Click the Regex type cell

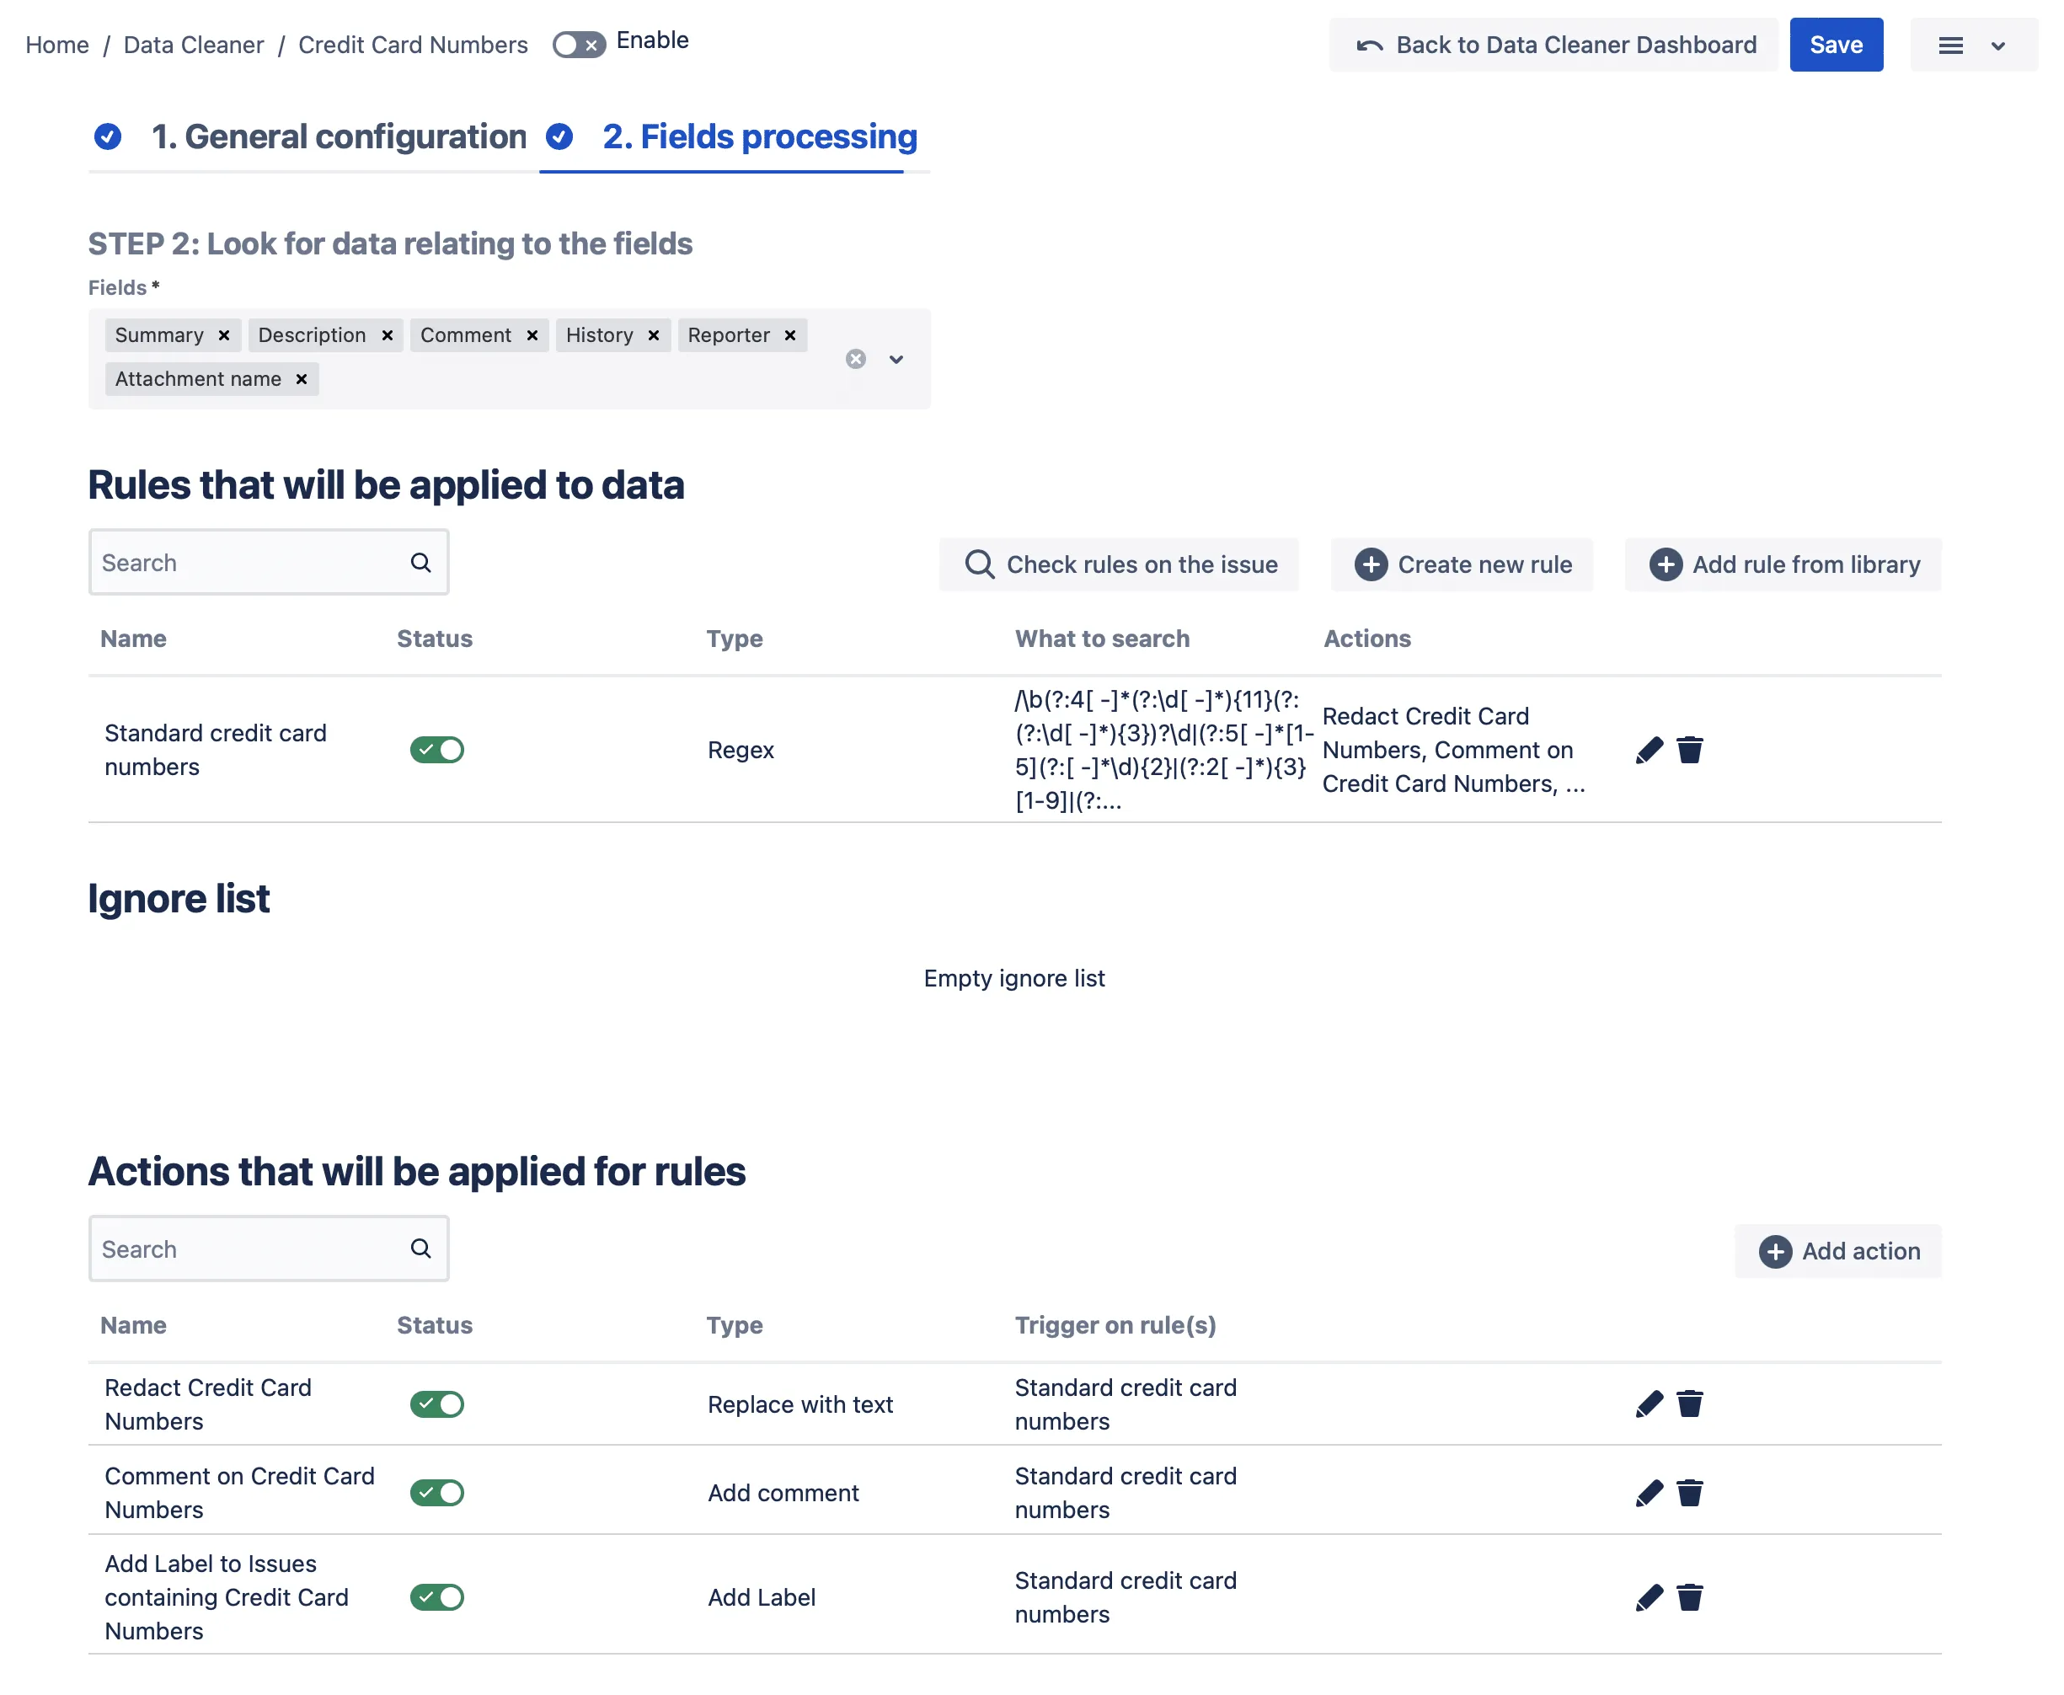pos(741,750)
